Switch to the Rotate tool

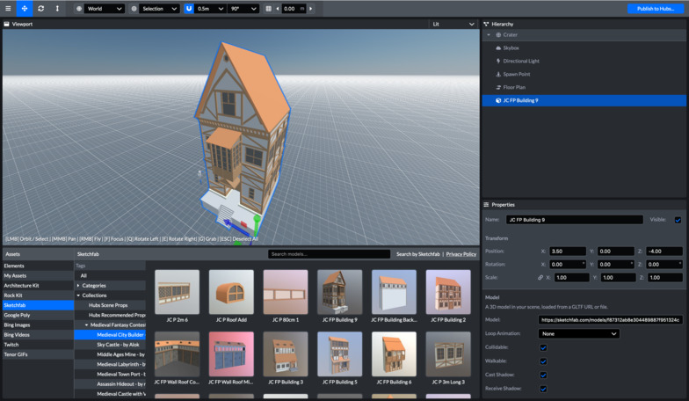41,8
